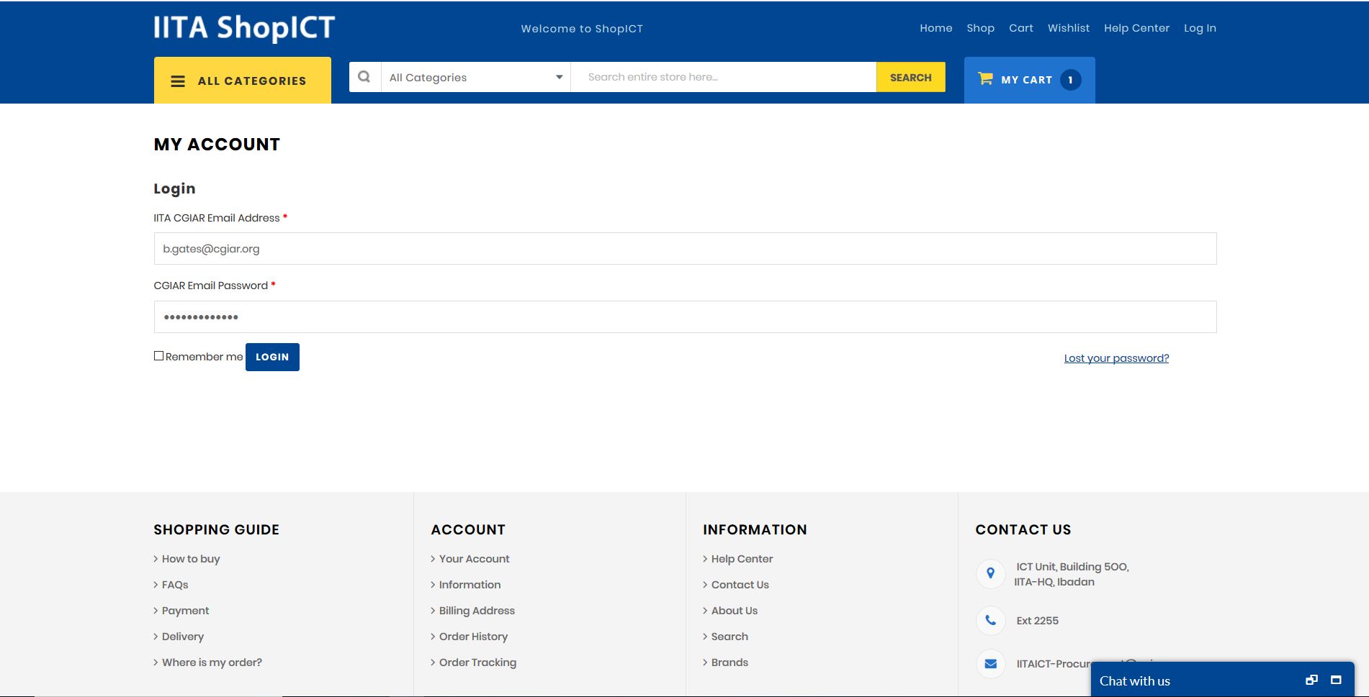Open the Contact Us footer link

coord(740,585)
